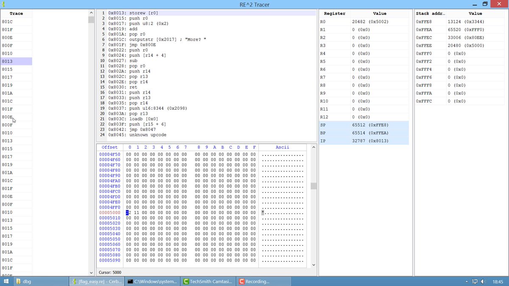Viewport: 509px width, 286px height.
Task: Select the highlighted 8013 row in Trace list
Action: point(16,61)
